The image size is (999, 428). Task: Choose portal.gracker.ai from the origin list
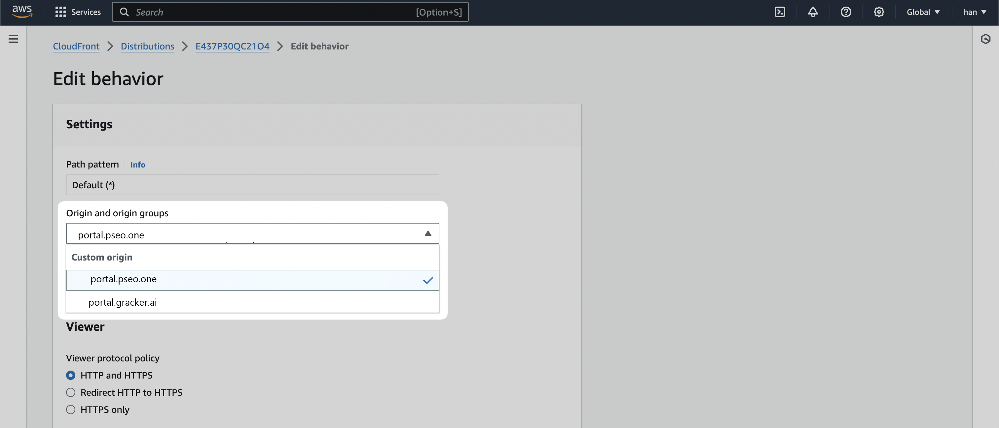[252, 302]
